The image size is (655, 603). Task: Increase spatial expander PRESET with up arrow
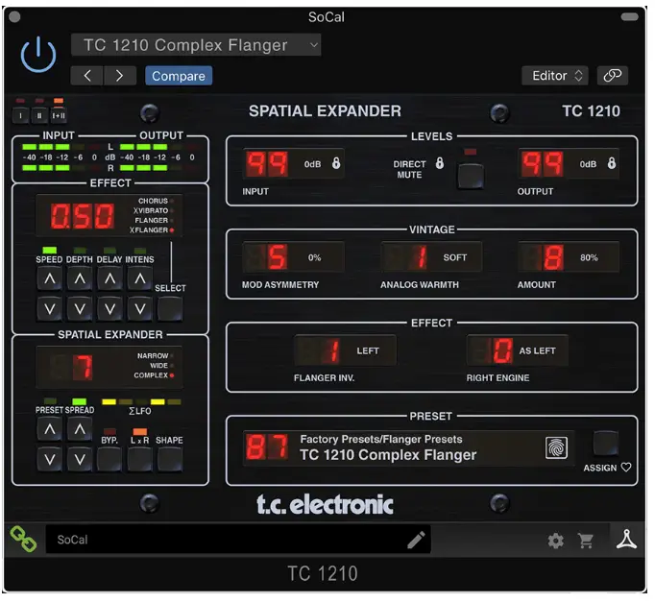tap(50, 429)
